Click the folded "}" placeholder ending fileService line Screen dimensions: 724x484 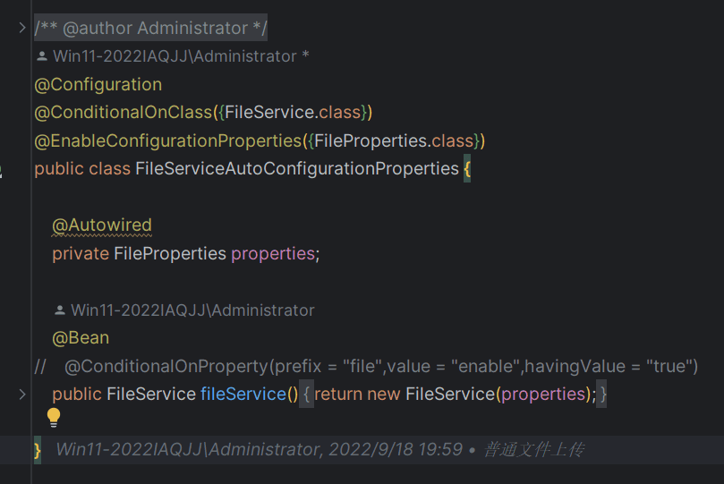coord(601,394)
